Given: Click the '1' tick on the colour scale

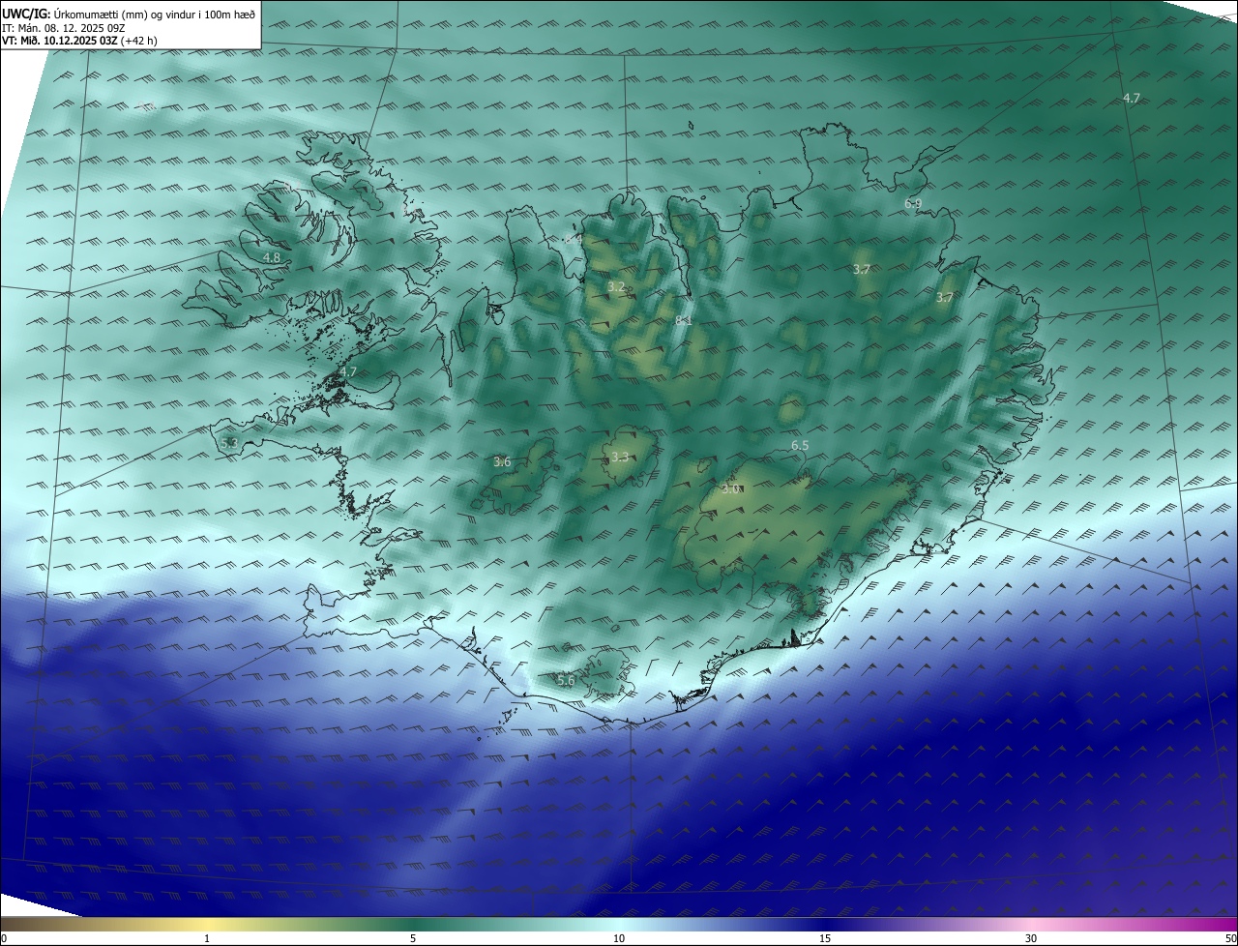Looking at the screenshot, I should [207, 938].
